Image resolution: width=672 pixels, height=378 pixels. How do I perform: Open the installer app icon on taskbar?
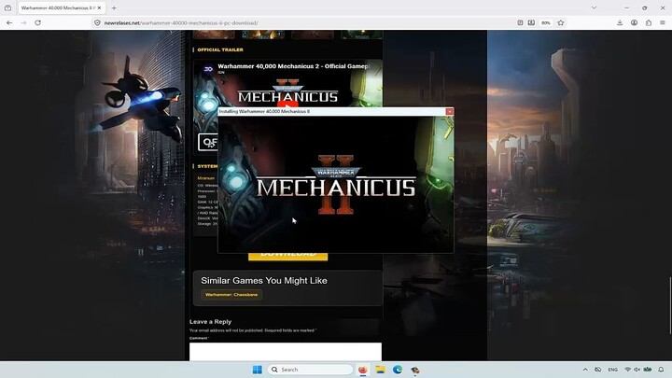tap(414, 370)
